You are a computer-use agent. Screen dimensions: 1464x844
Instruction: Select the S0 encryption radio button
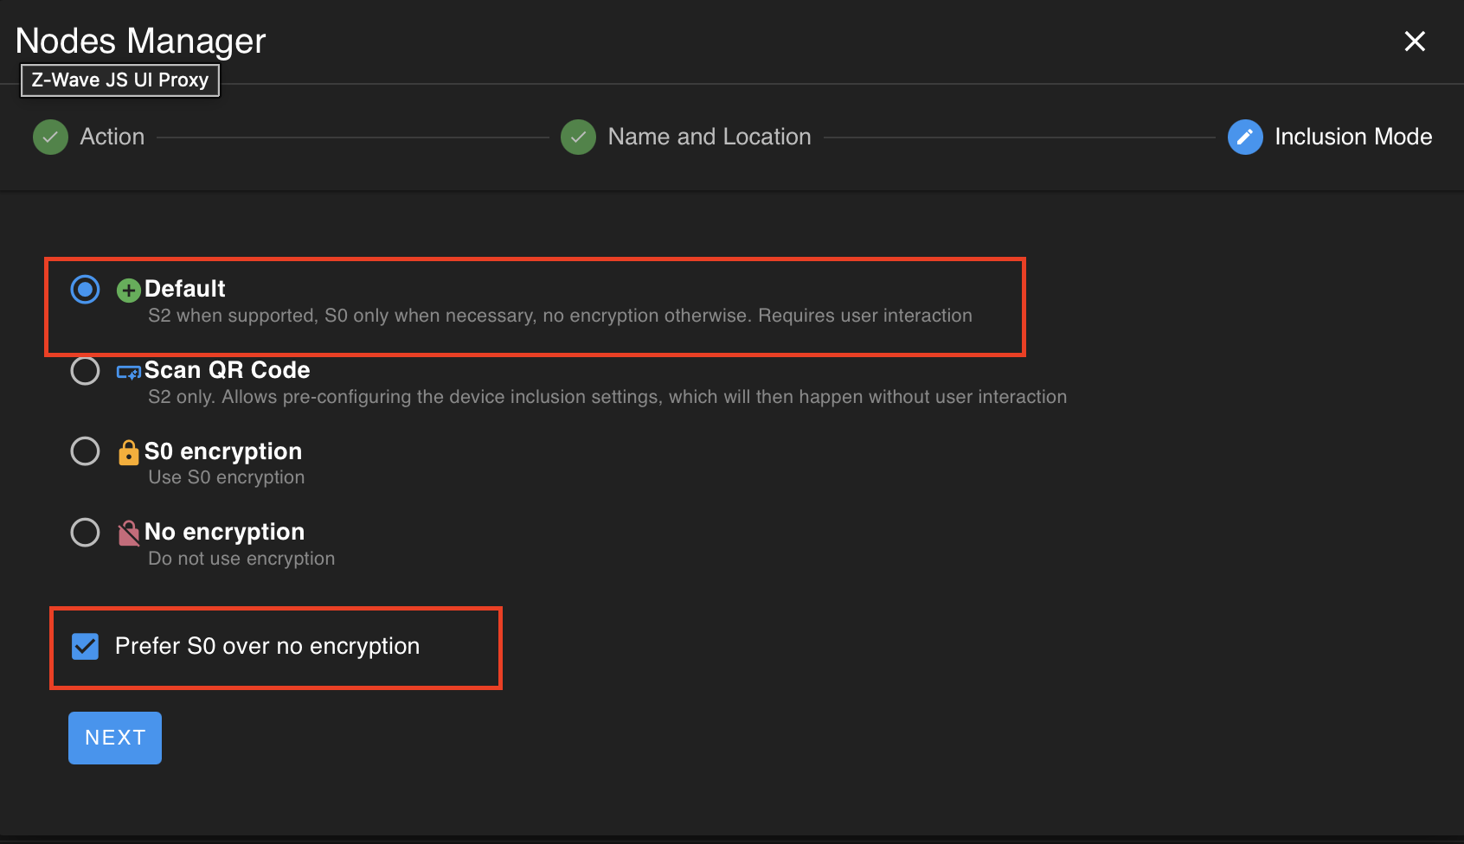click(x=85, y=451)
